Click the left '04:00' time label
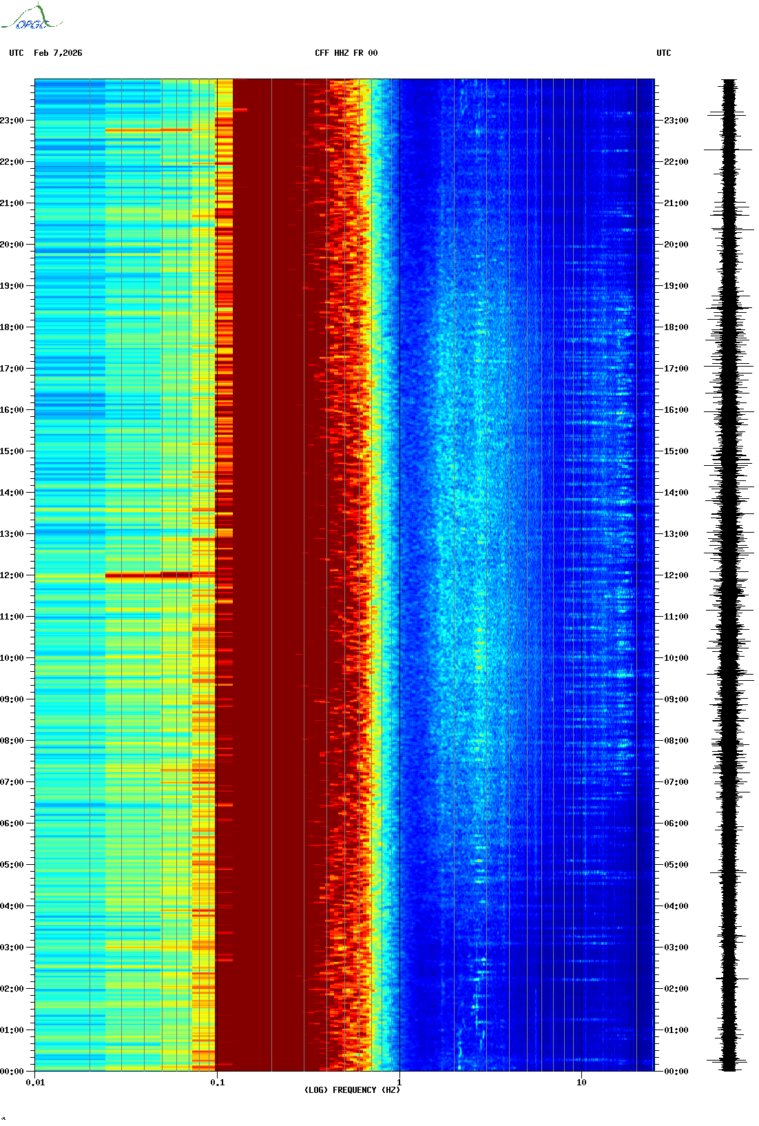This screenshot has height=1126, width=759. click(12, 906)
